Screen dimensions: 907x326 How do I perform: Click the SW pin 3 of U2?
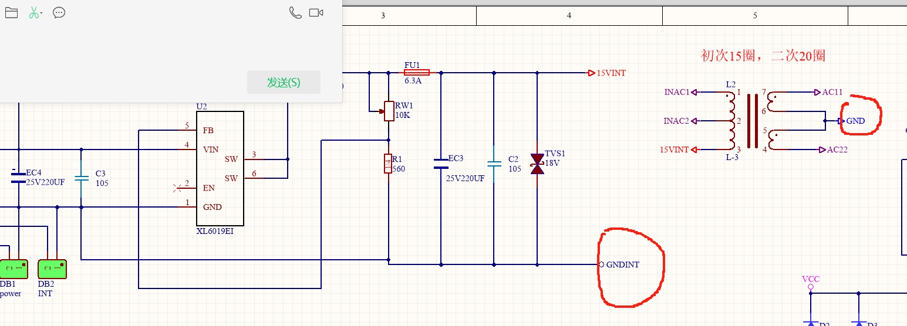254,158
